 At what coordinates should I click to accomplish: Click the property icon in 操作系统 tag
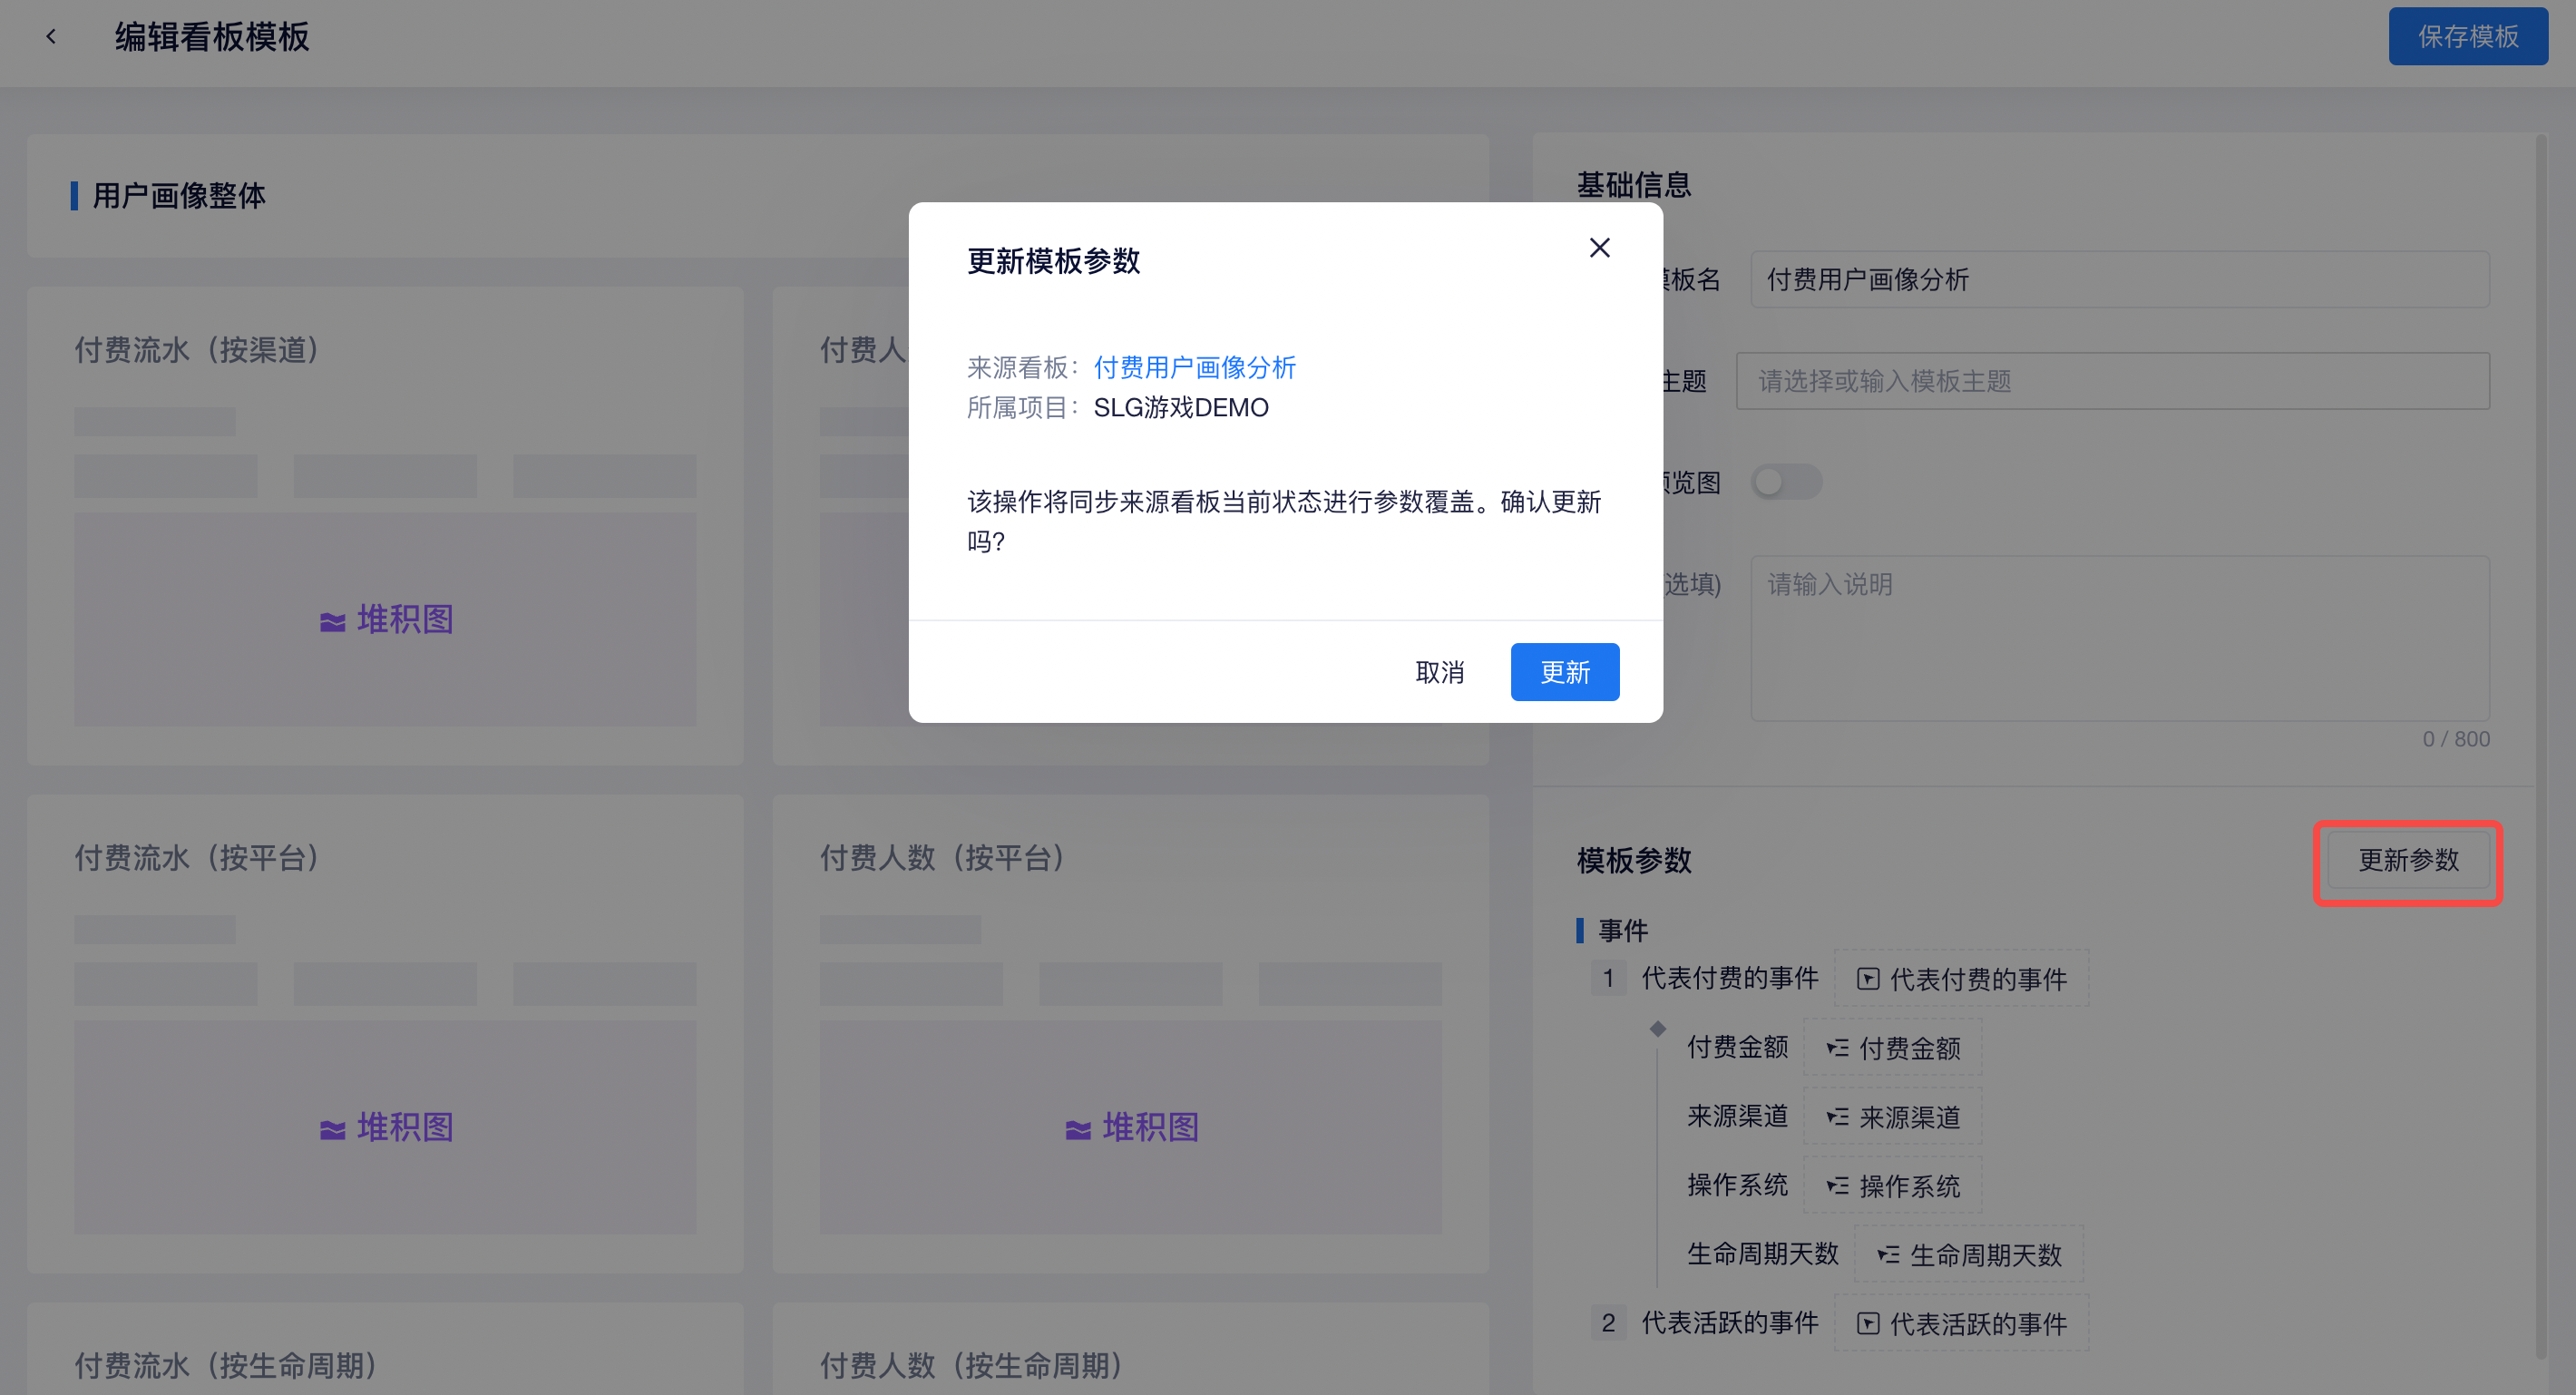[x=1837, y=1186]
